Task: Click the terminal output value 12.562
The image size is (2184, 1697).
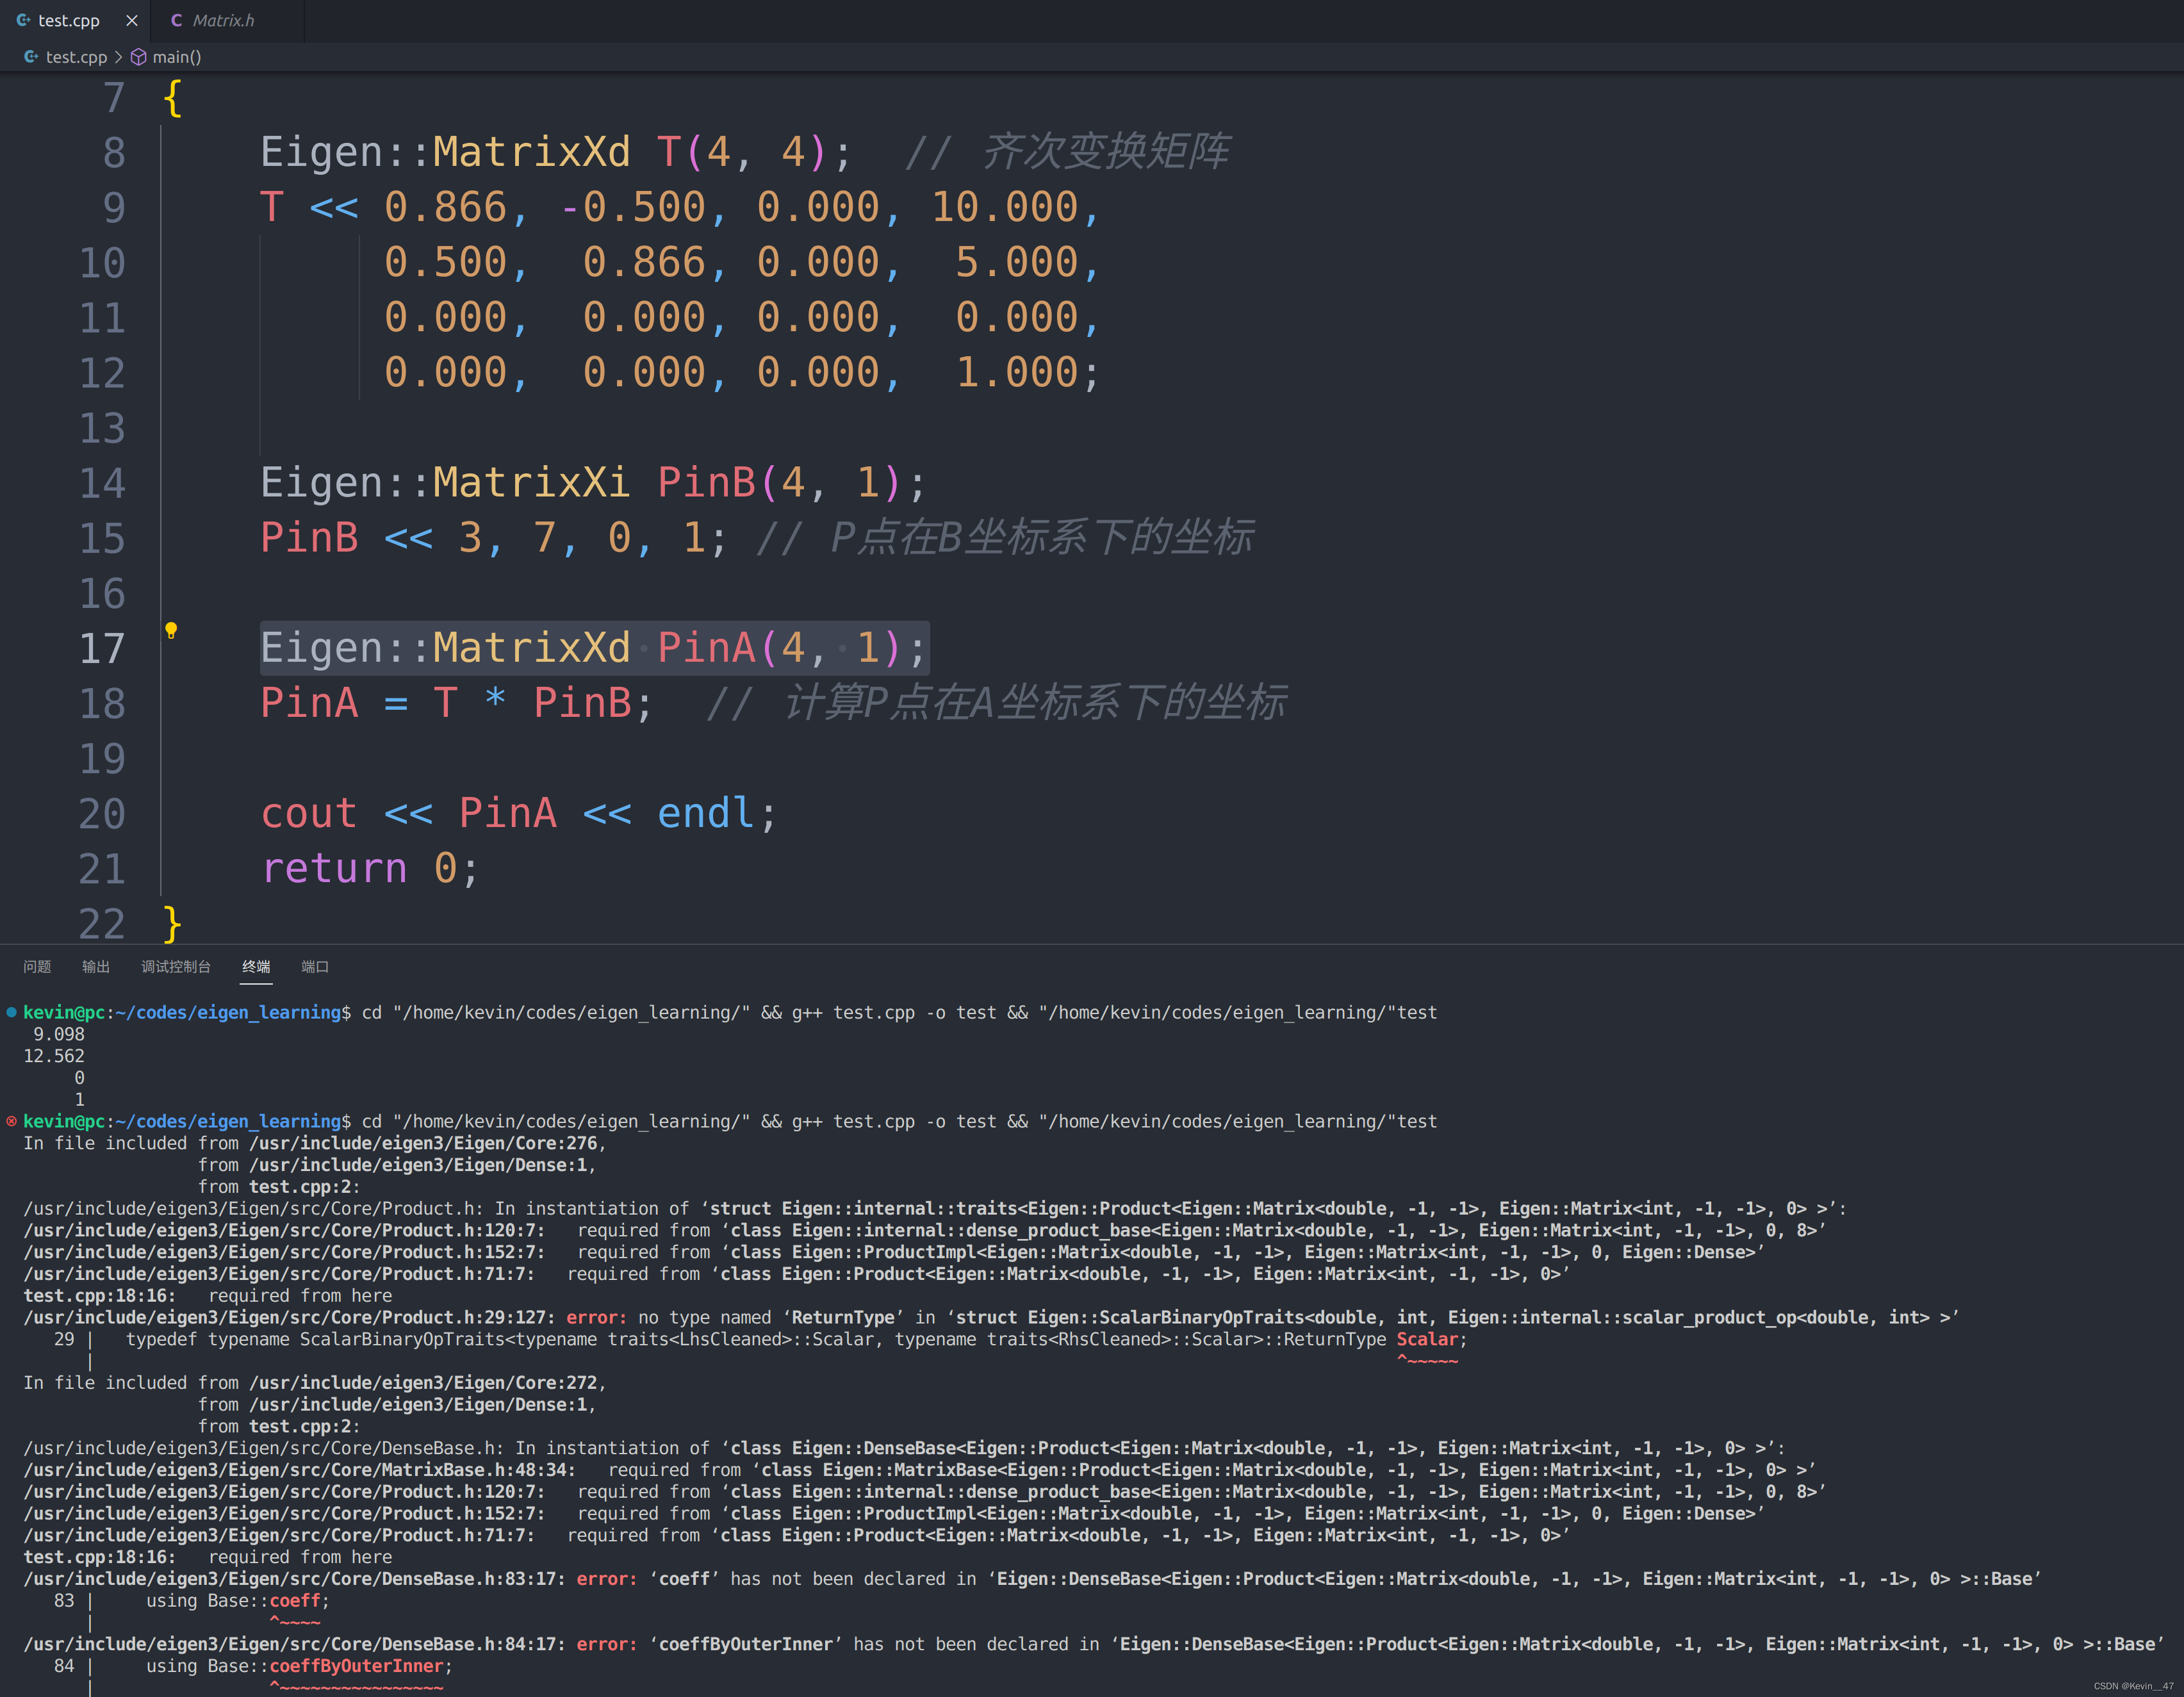Action: [x=54, y=1056]
